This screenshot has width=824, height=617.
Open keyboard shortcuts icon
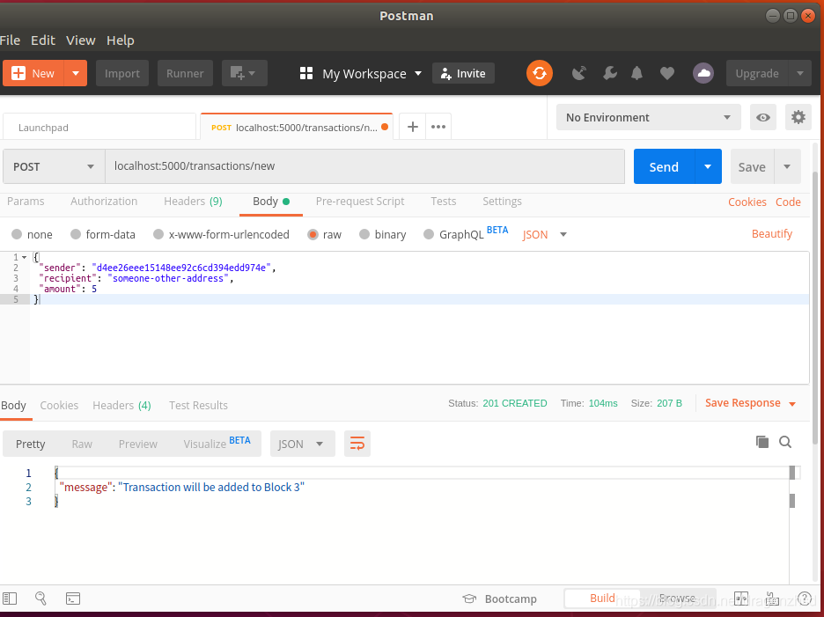772,599
